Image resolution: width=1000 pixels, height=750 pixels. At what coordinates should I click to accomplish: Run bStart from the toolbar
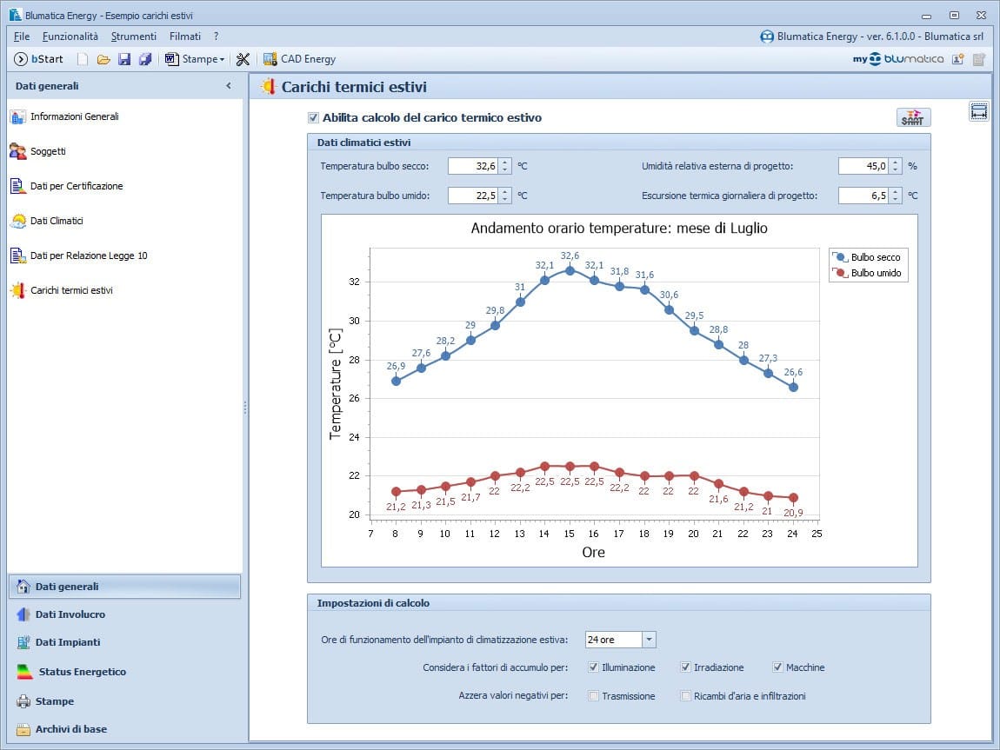coord(38,59)
